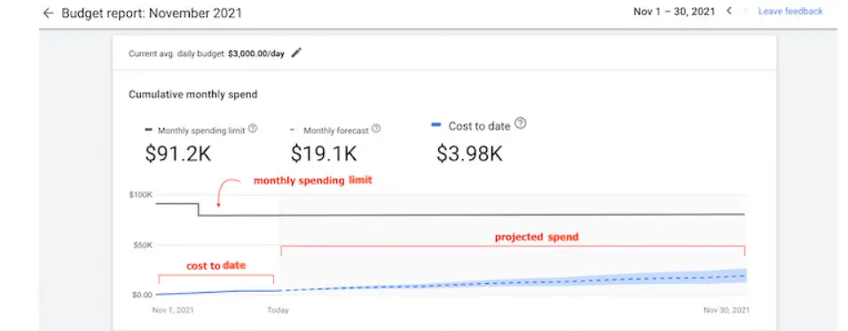Click the Nov 30, 2021 axis date
Screen dimensions: 848x331
(726, 311)
